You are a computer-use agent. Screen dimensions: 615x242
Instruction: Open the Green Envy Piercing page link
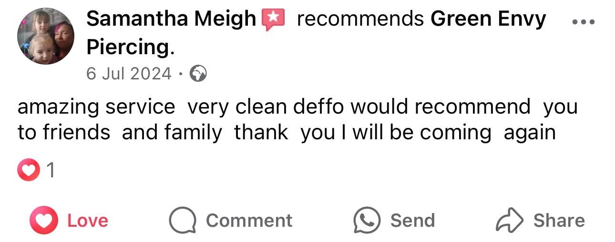click(x=488, y=19)
